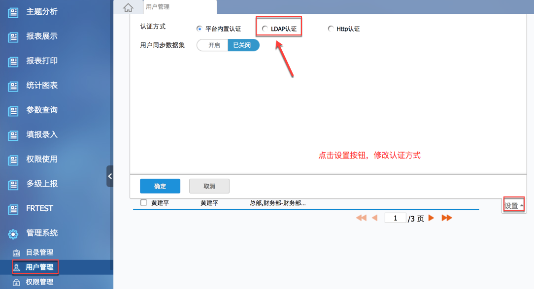This screenshot has height=289, width=534.
Task: Go to next page of user list
Action: [431, 218]
